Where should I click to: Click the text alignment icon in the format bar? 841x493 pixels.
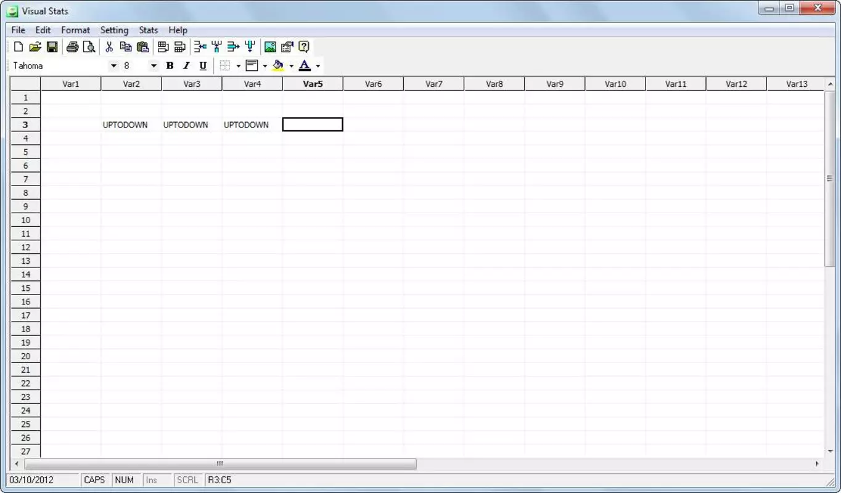coord(252,65)
